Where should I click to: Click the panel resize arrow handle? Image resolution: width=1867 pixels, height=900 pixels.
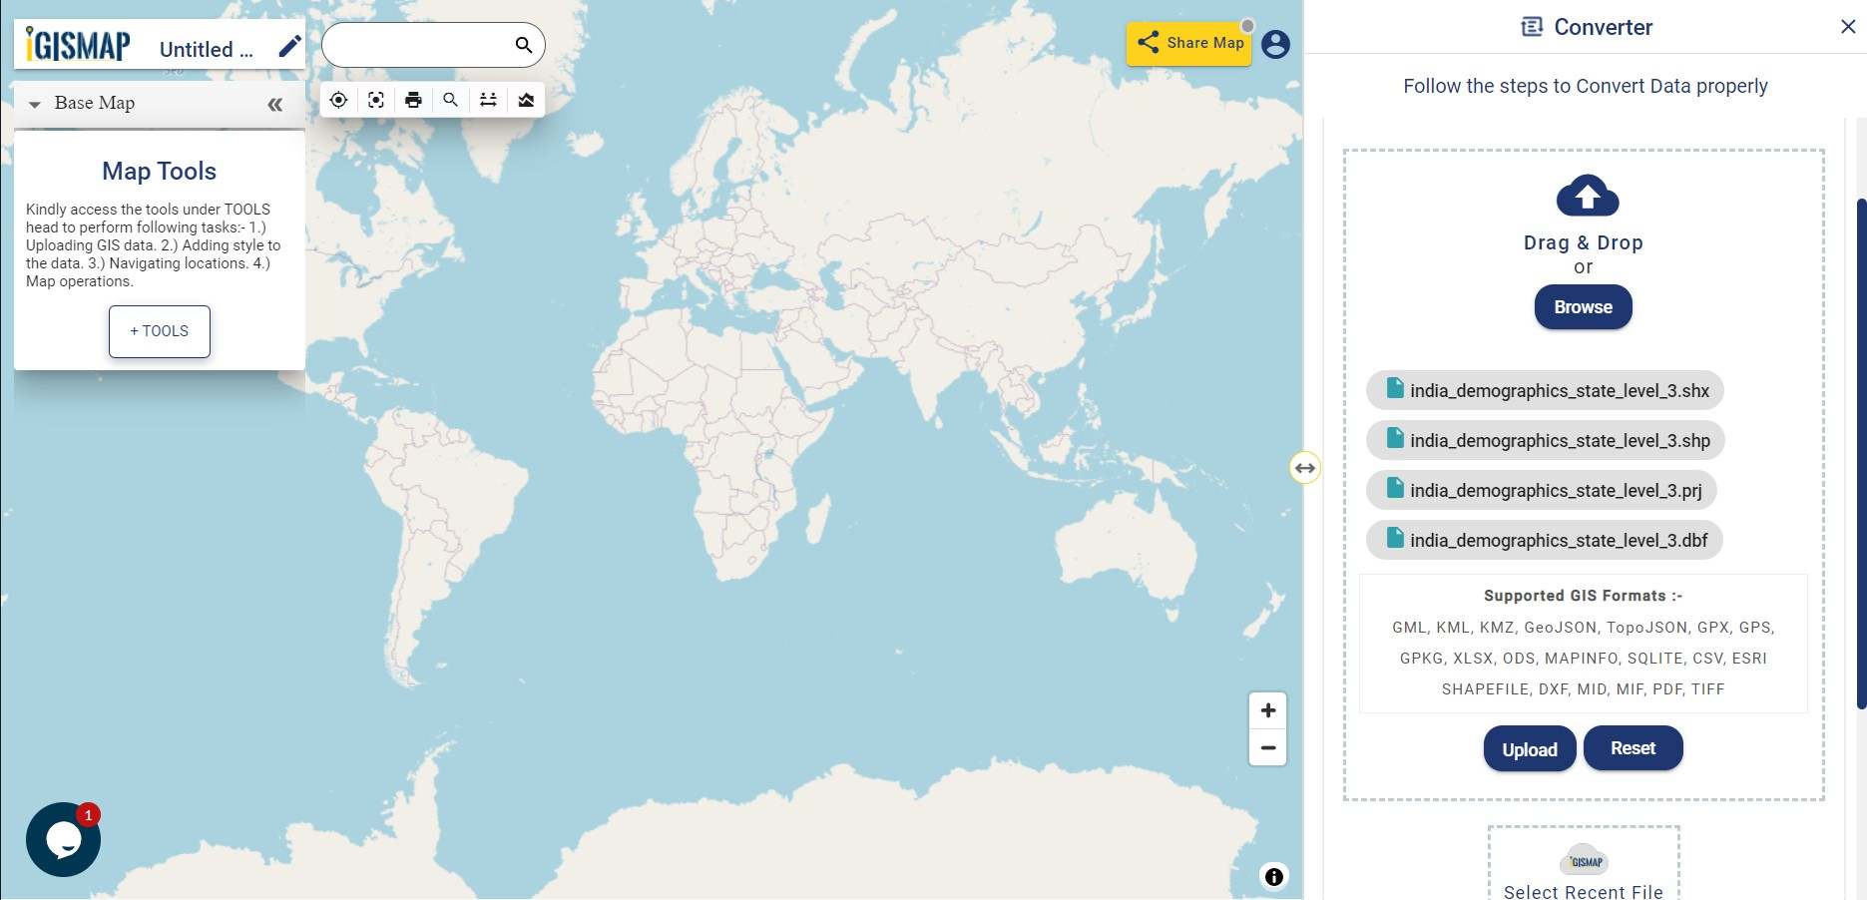pos(1304,467)
